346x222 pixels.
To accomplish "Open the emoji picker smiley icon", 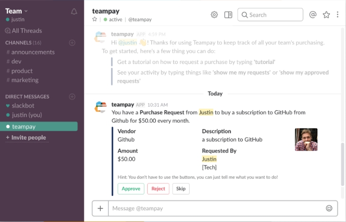I will (x=329, y=208).
